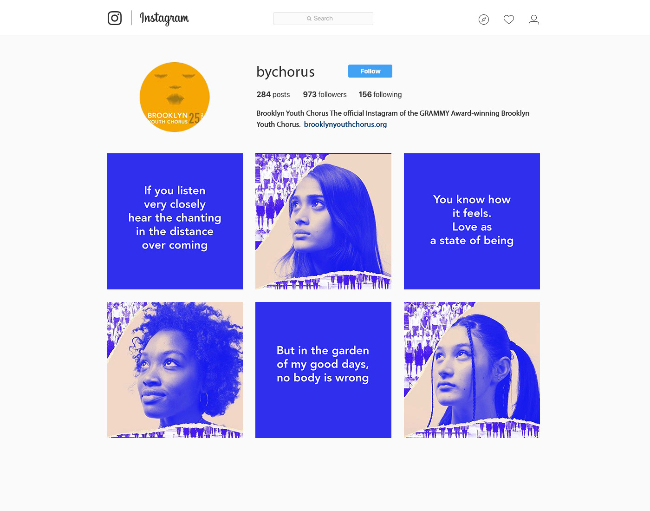This screenshot has height=511, width=650.
Task: Focus the Search input field
Action: (x=323, y=19)
